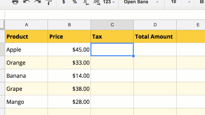The height and width of the screenshot is (115, 205).
Task: Select the Apple cell
Action: tap(26, 50)
